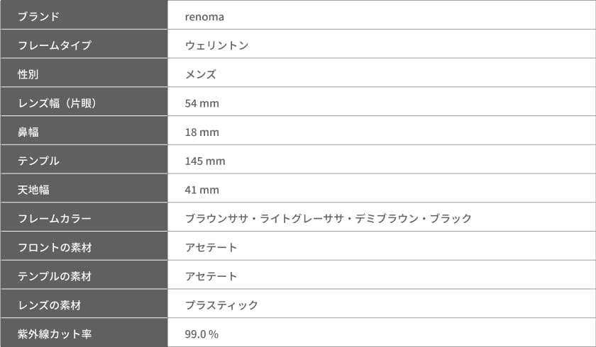Click the フレームカラー label

pyautogui.click(x=55, y=218)
